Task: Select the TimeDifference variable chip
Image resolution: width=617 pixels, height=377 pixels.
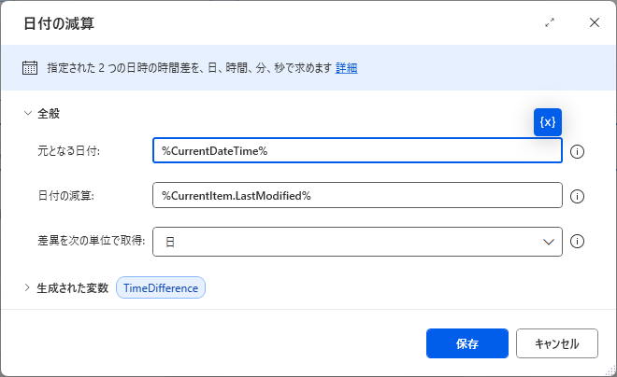Action: (161, 287)
